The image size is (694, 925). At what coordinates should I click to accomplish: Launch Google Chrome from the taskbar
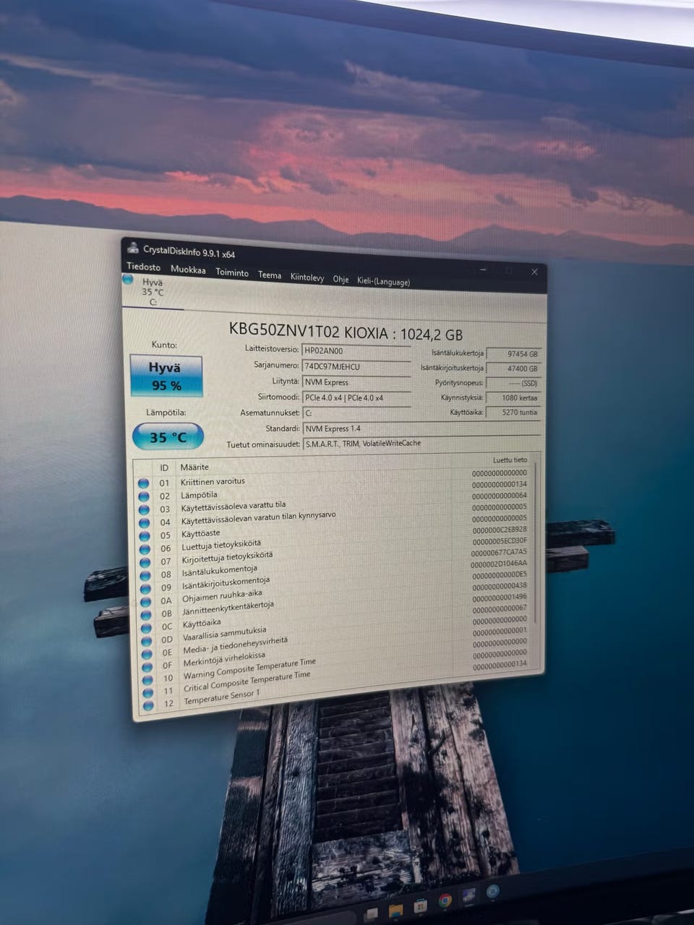(445, 901)
